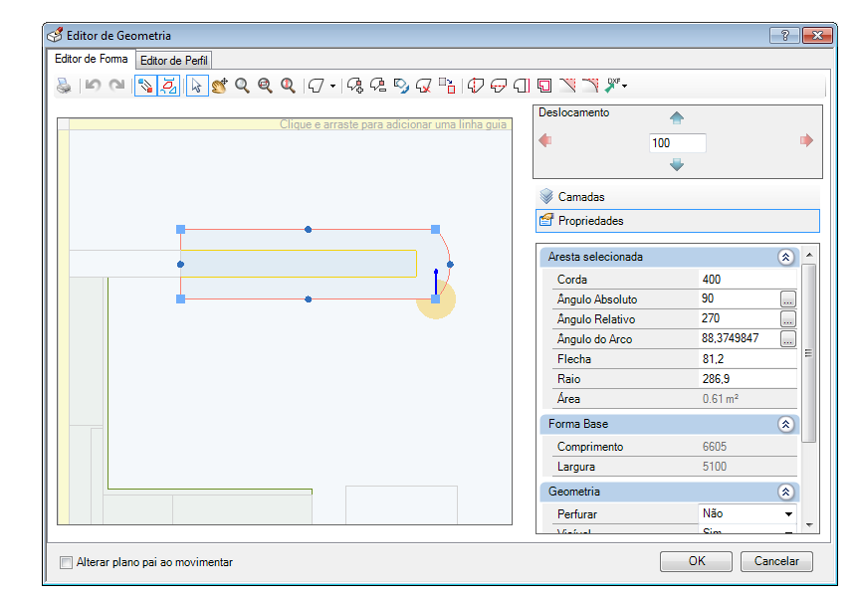Click the properties scrollbar down arrow
Image resolution: width=857 pixels, height=595 pixels.
809,525
